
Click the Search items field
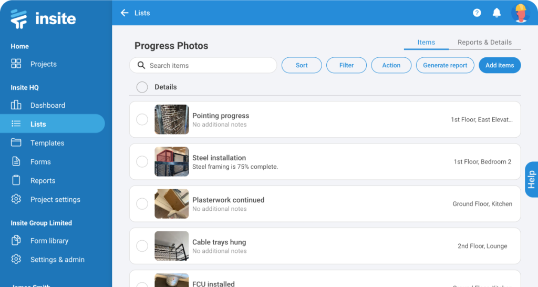[x=203, y=65]
